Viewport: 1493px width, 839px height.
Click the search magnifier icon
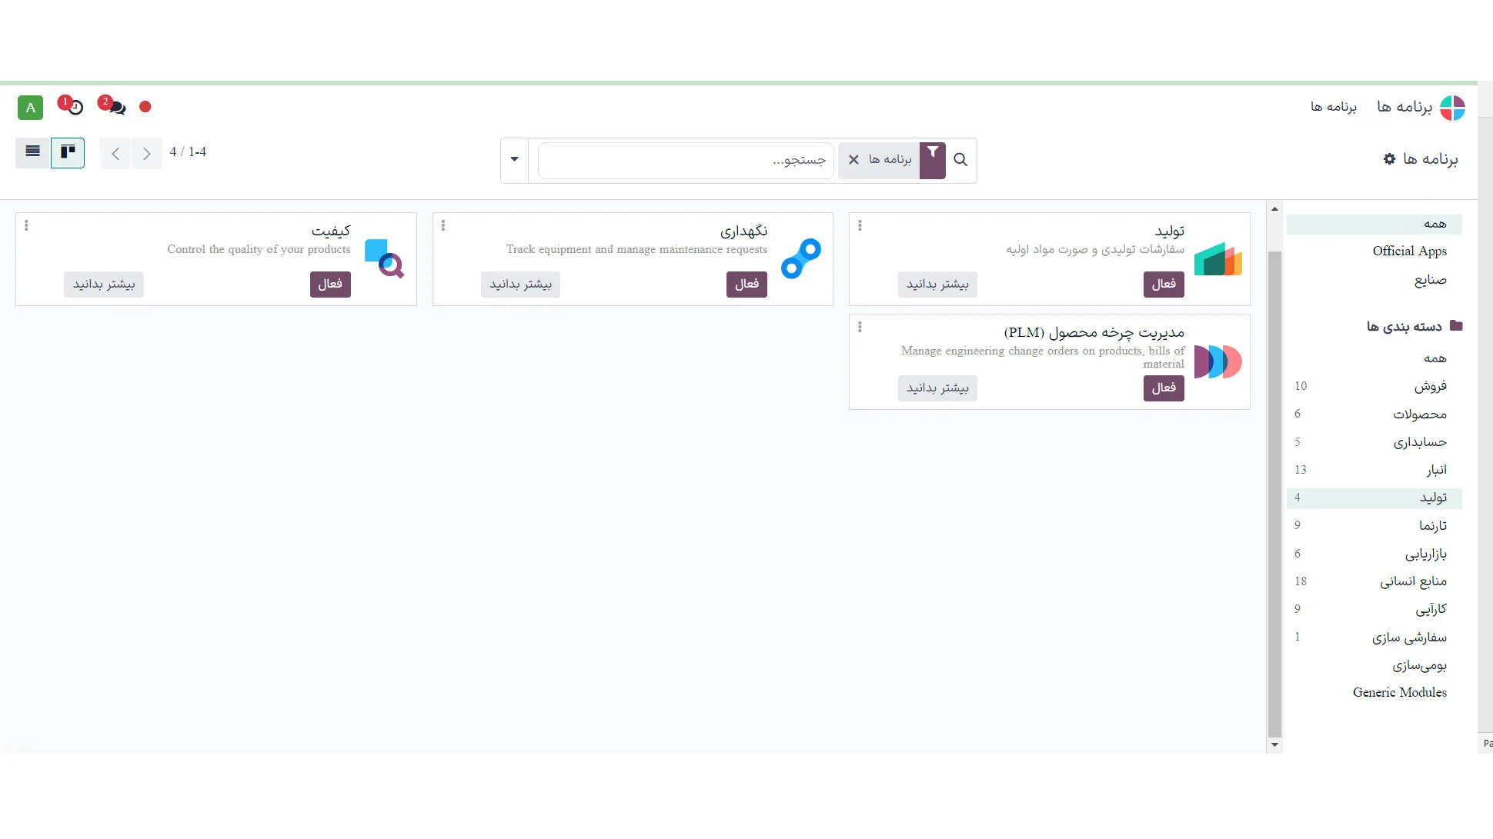(x=960, y=158)
